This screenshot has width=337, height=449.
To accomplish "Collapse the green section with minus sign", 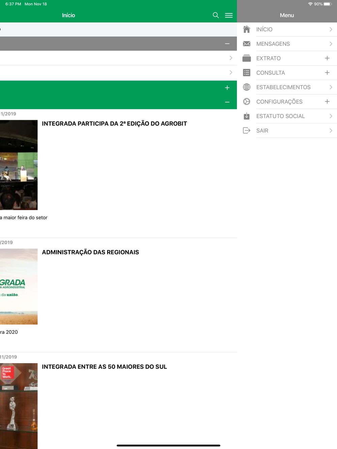I will 227,102.
